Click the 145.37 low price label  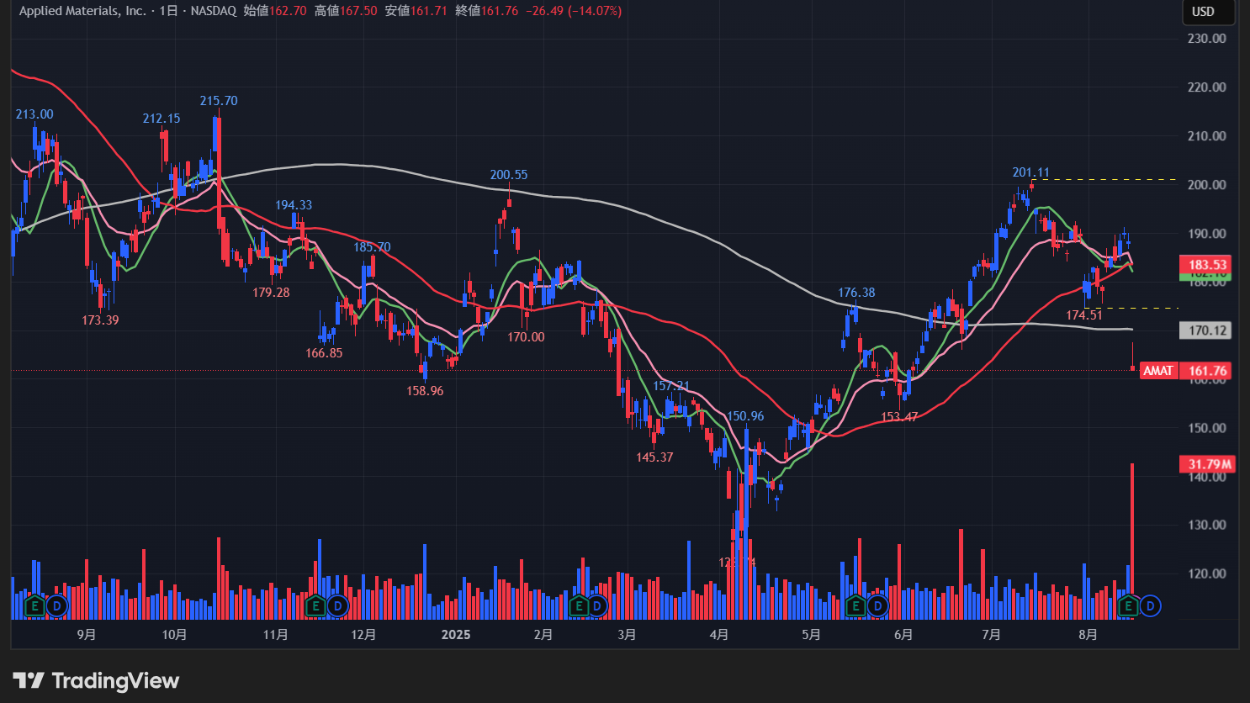pyautogui.click(x=654, y=457)
